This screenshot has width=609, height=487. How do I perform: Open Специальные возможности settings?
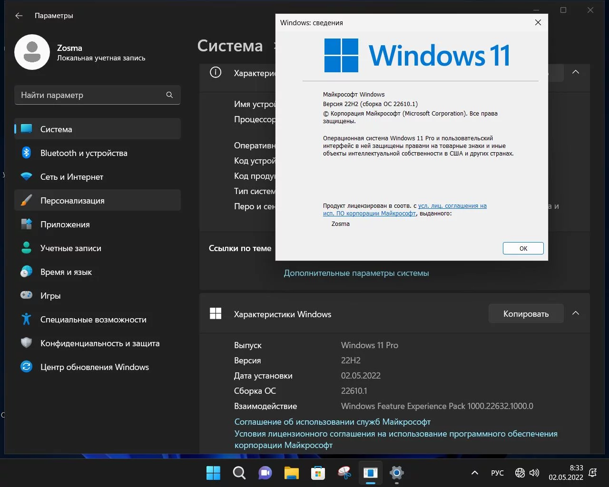pos(93,320)
